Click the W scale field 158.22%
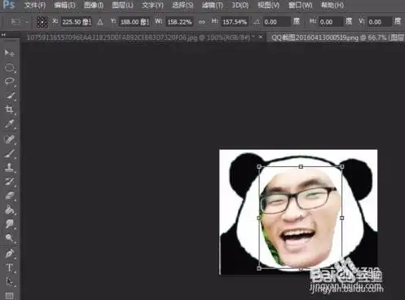Viewport: 405px width, 300px height. click(179, 22)
